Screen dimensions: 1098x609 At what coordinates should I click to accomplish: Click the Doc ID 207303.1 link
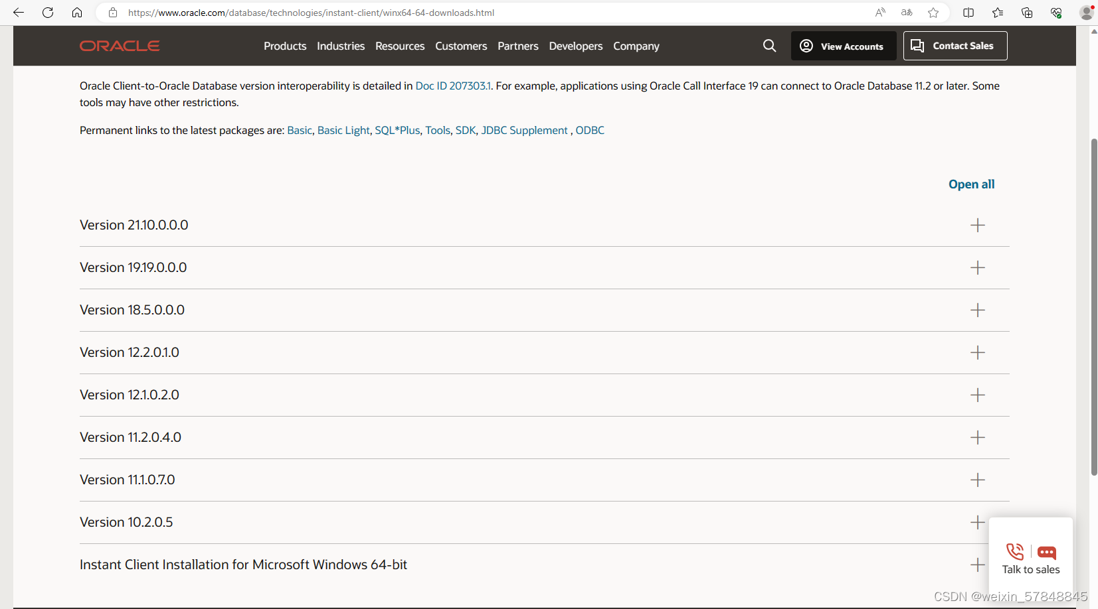coord(452,86)
